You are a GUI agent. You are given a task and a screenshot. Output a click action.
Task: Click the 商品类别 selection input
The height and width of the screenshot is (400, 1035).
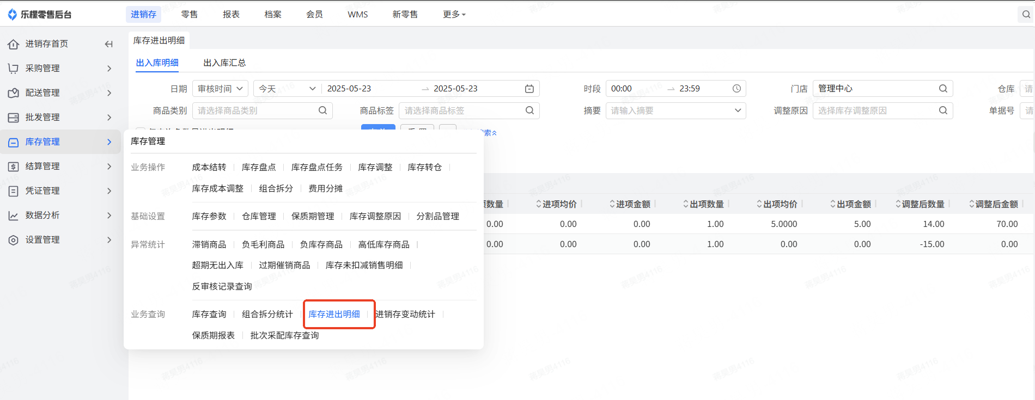click(263, 110)
